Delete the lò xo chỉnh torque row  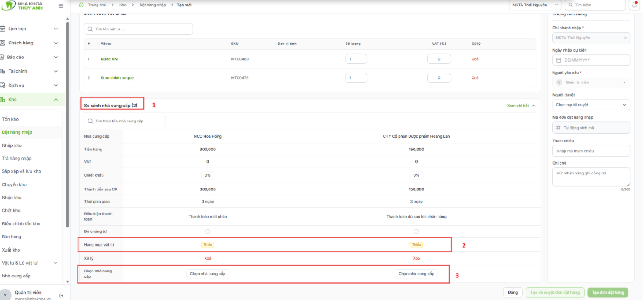(475, 78)
